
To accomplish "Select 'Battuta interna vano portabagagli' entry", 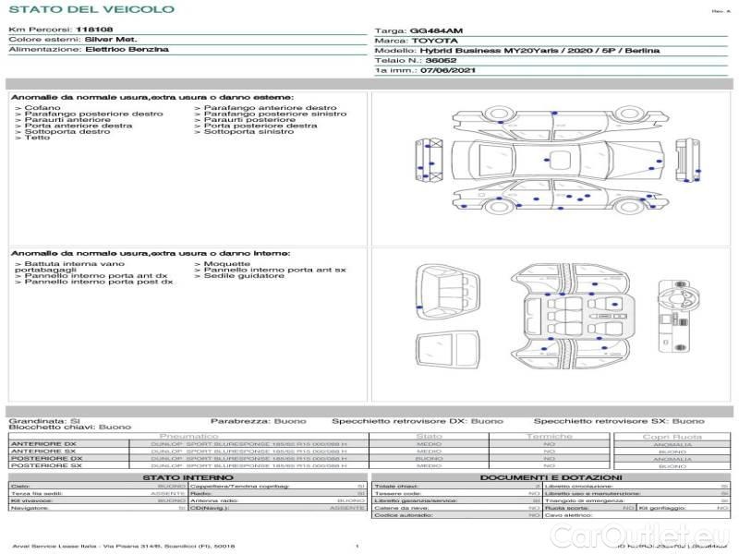I will (70, 267).
